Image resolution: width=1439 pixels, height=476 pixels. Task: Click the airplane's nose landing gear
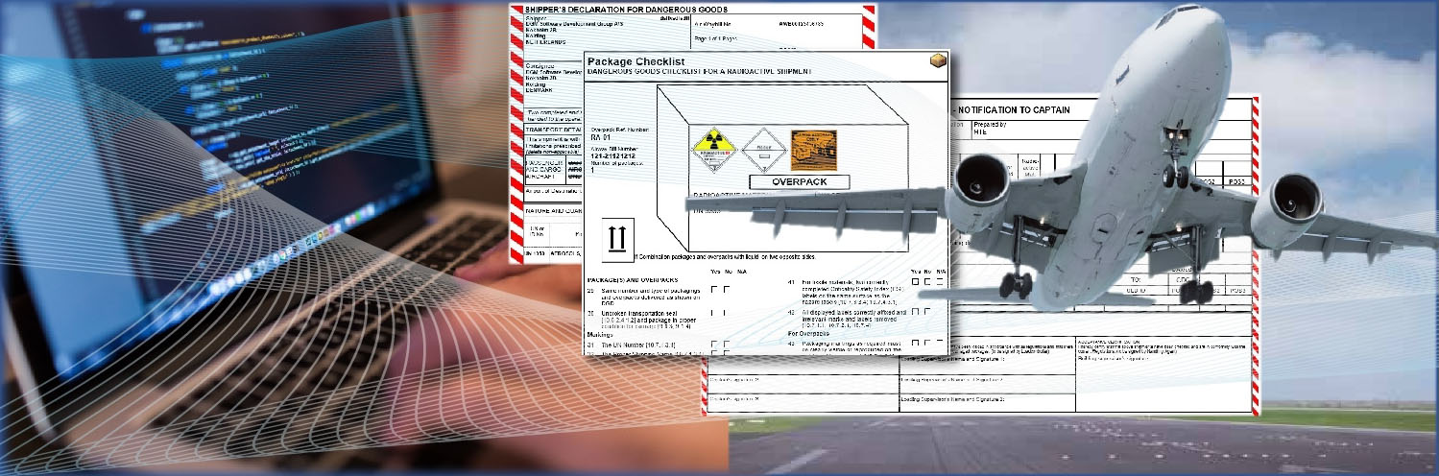click(1175, 172)
